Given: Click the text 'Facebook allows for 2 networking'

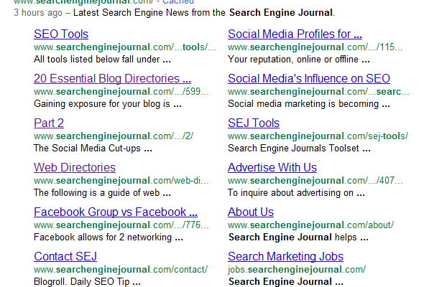Looking at the screenshot, I should (103, 237).
